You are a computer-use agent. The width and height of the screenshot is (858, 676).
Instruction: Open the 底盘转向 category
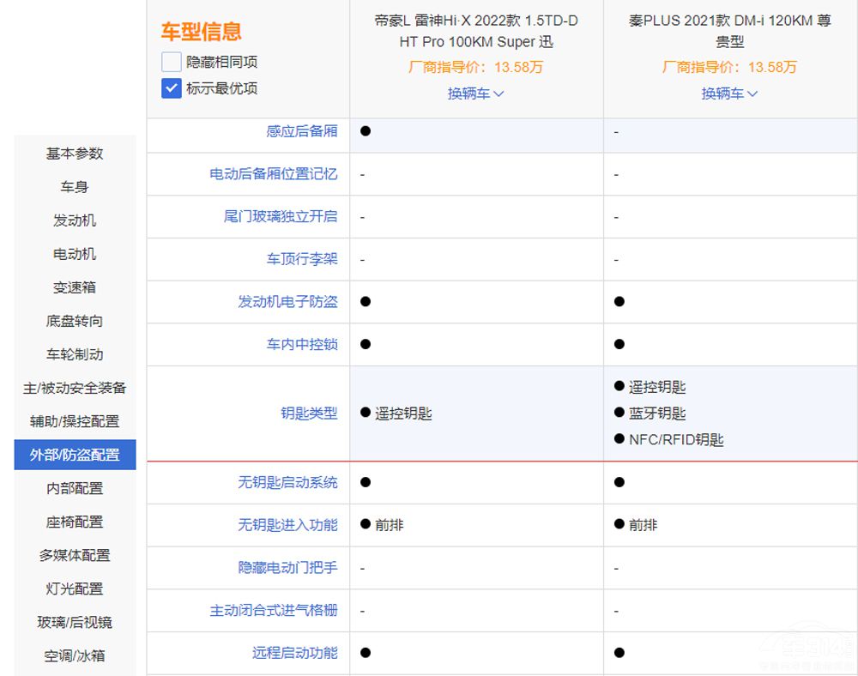74,321
